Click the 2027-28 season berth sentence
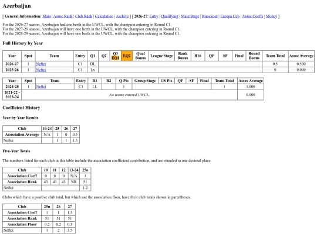Viewport: 317px width, 237px height. 92,29
